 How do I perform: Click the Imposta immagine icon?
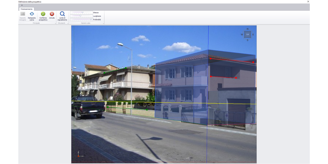click(x=23, y=14)
